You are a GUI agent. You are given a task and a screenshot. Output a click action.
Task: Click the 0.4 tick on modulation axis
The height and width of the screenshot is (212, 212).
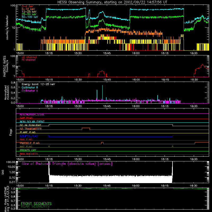[13, 92]
